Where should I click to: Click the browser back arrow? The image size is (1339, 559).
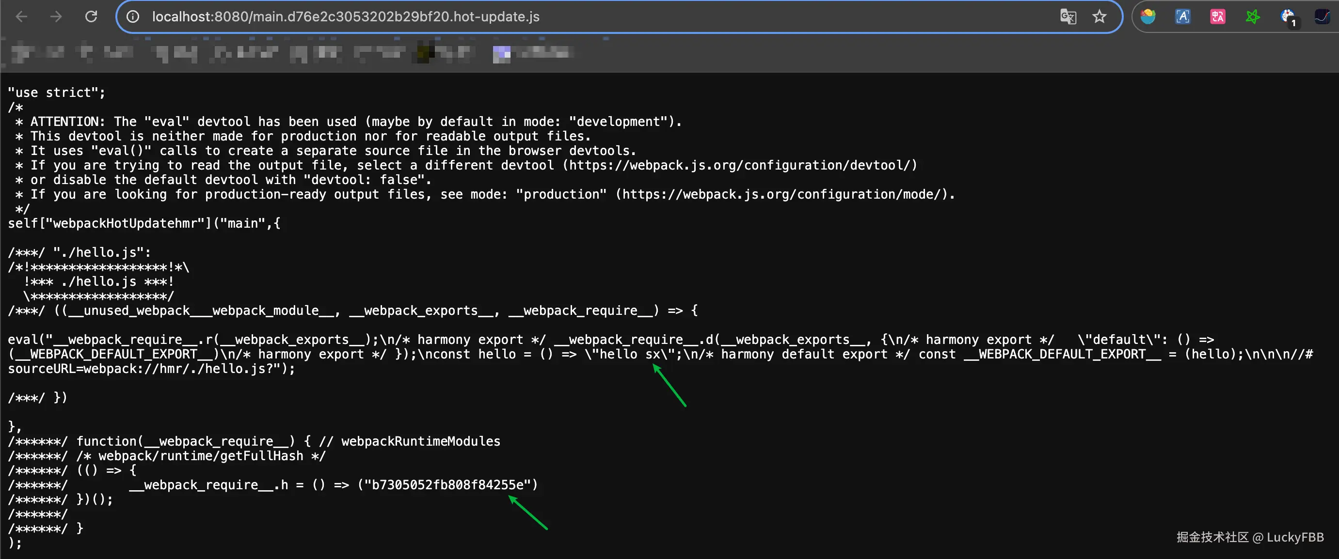[x=21, y=16]
